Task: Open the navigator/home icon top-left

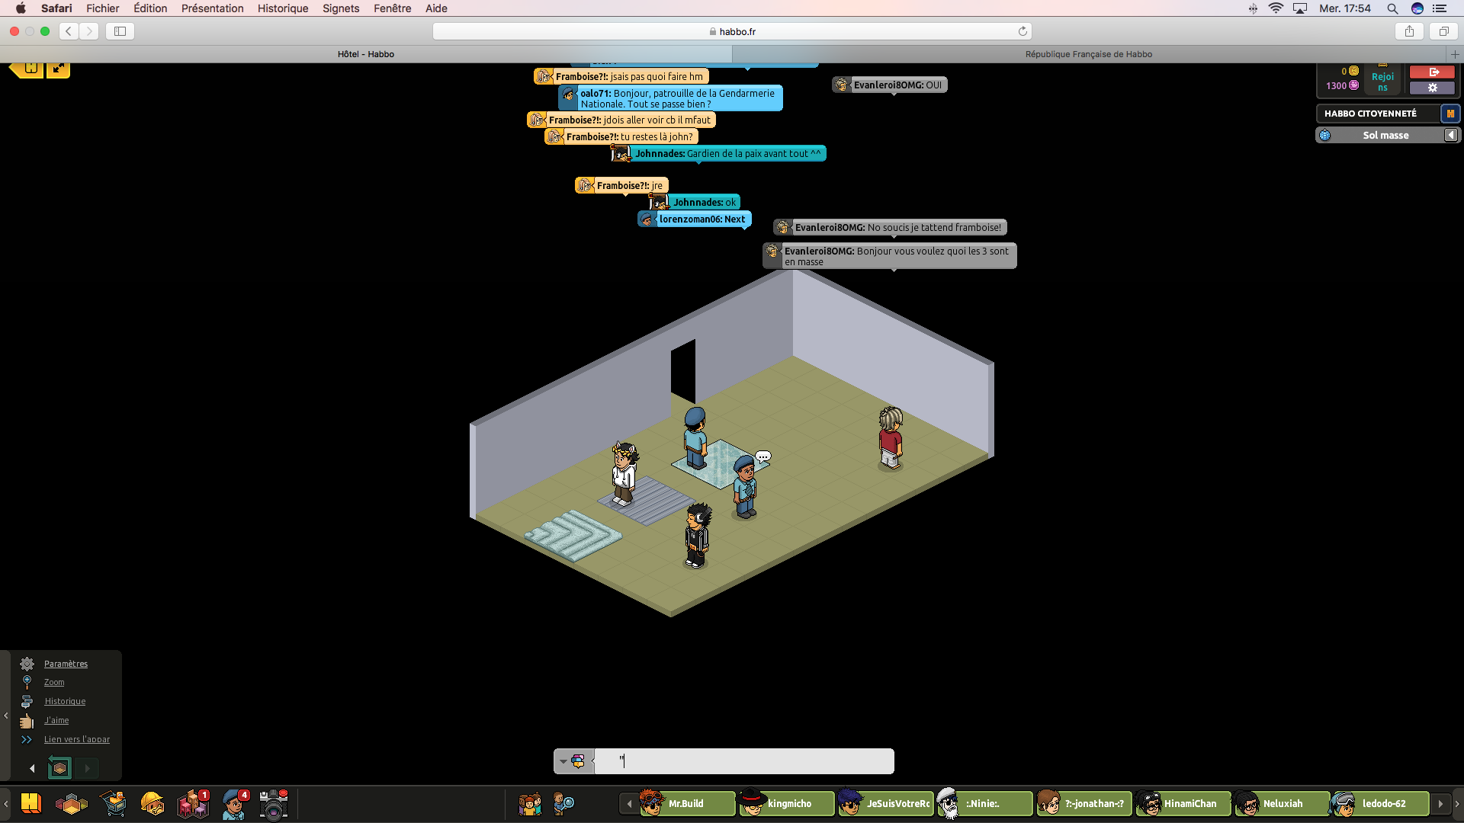Action: pyautogui.click(x=27, y=66)
